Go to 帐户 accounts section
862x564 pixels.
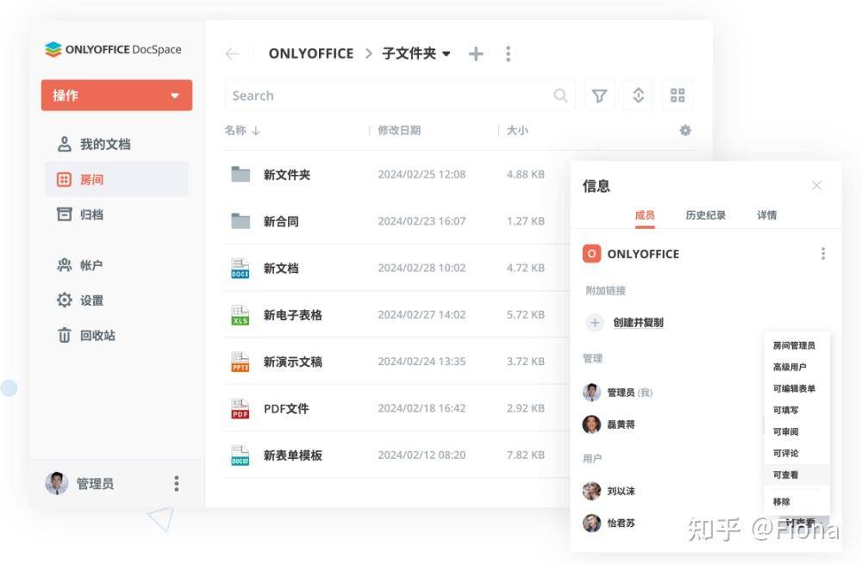coord(80,265)
